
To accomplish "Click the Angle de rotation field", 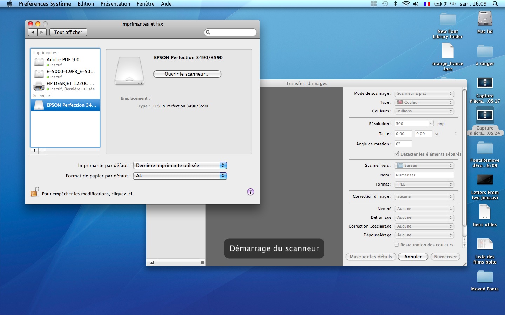I will (x=403, y=144).
